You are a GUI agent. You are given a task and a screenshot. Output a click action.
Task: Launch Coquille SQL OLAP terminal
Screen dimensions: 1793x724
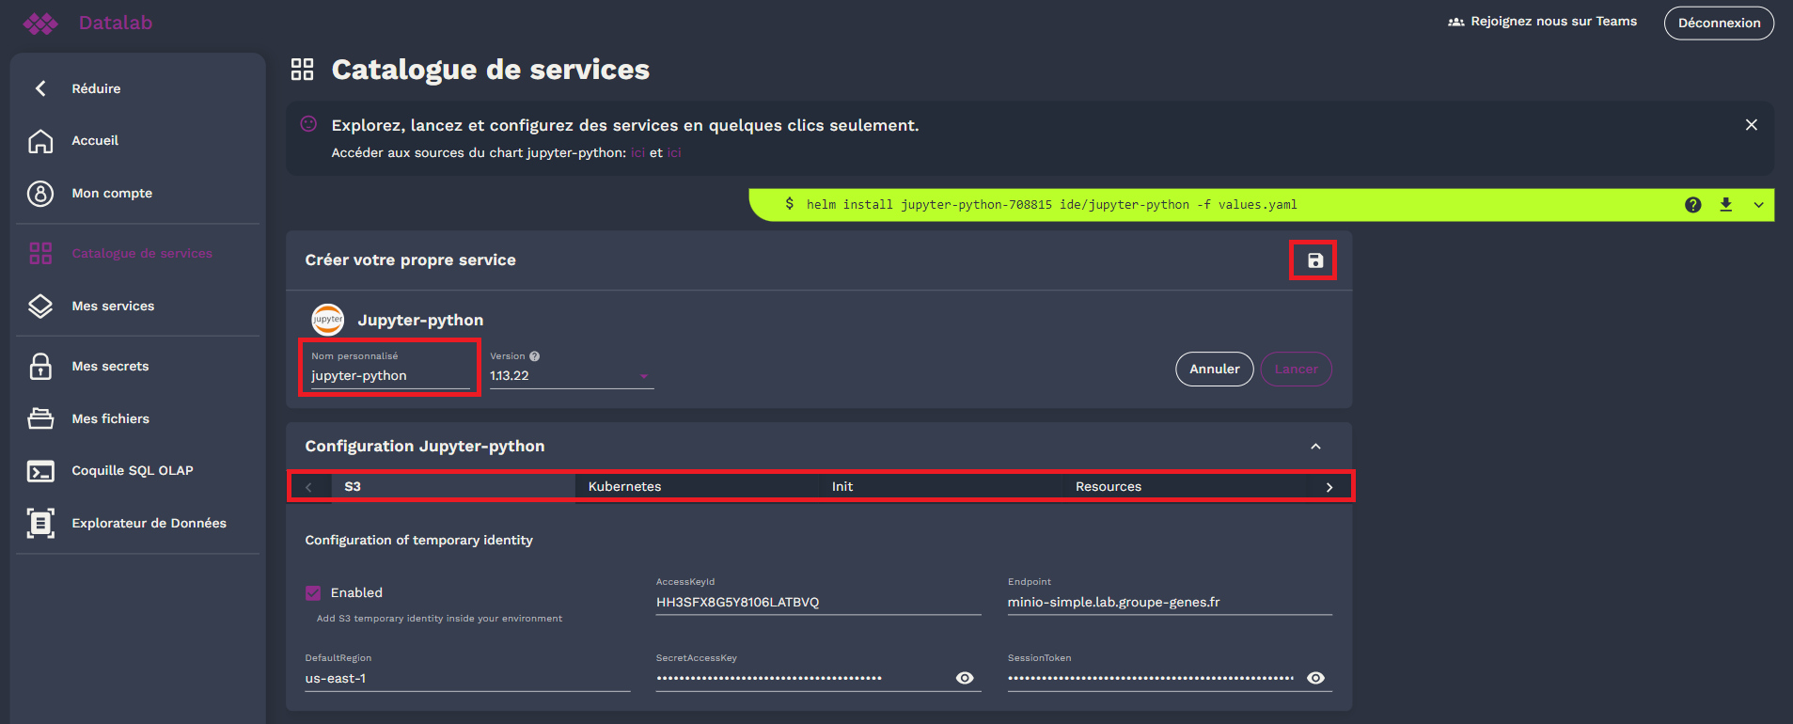132,471
